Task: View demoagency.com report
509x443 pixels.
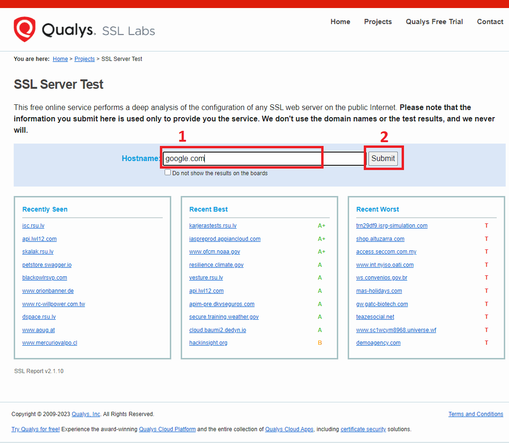Action: click(378, 343)
